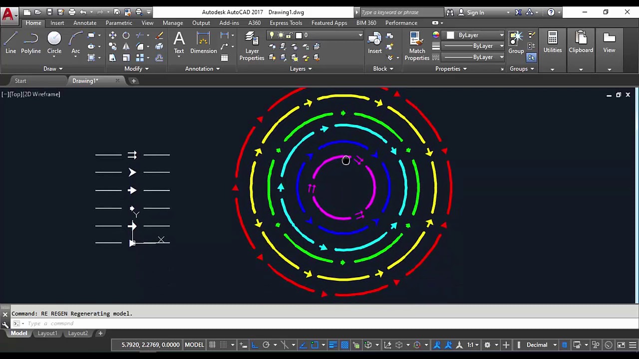Insert a Table from Annotation panel
This screenshot has height=359, width=639.
coord(225,58)
